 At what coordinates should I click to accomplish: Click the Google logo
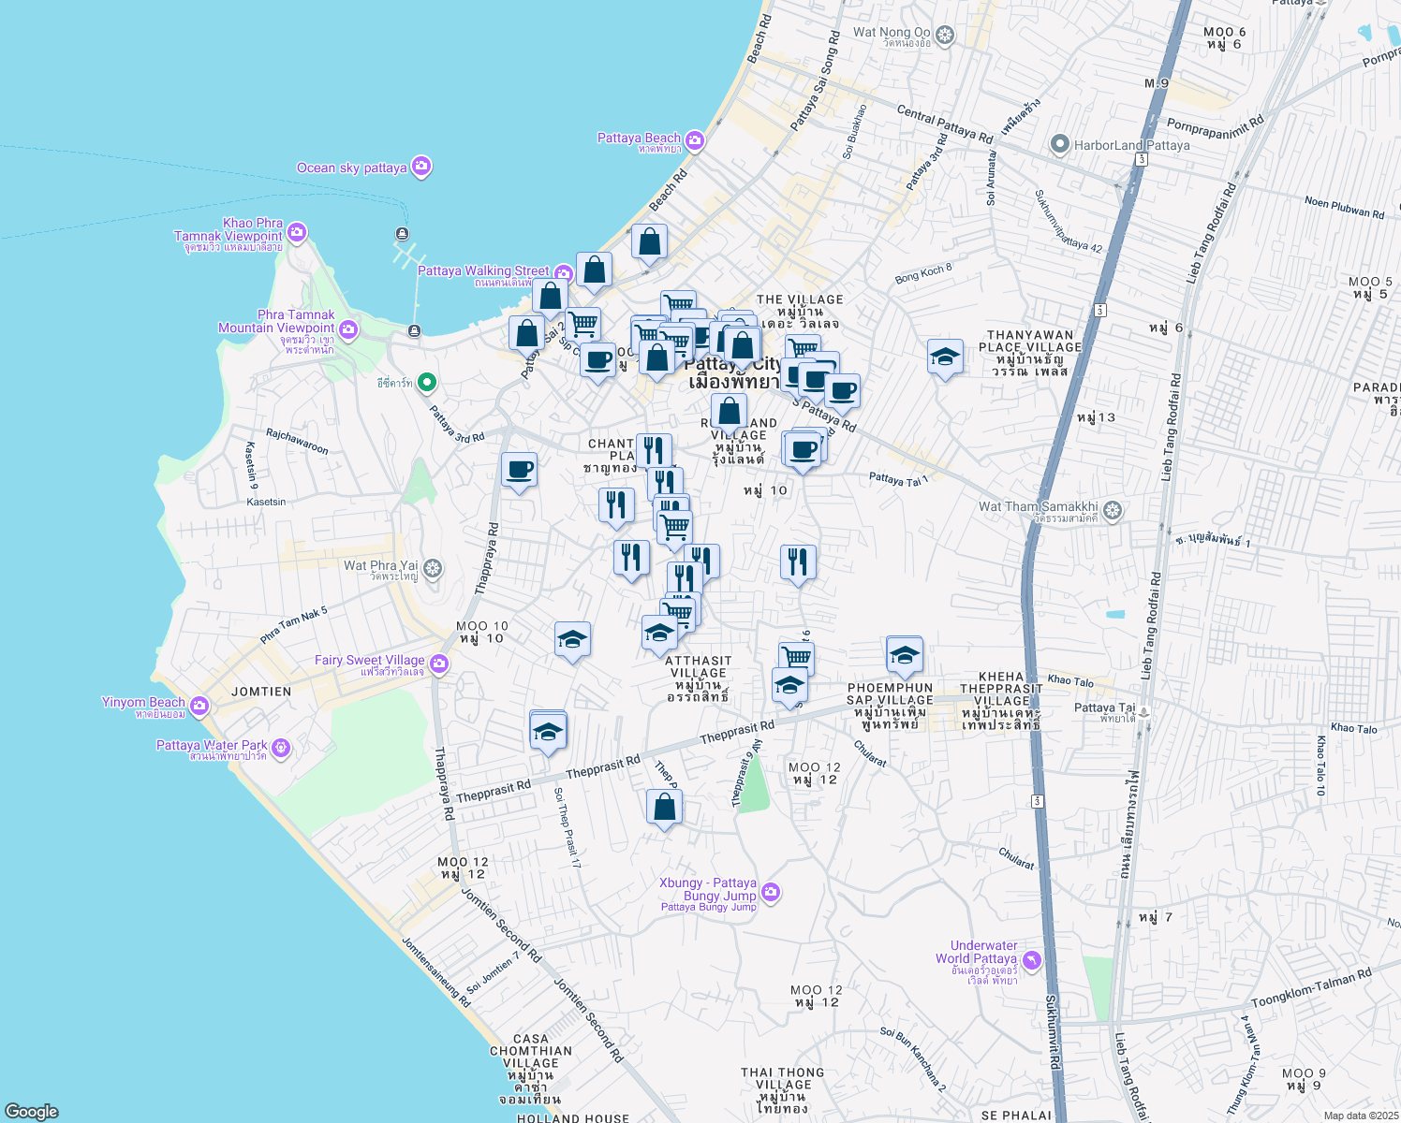(x=32, y=1111)
